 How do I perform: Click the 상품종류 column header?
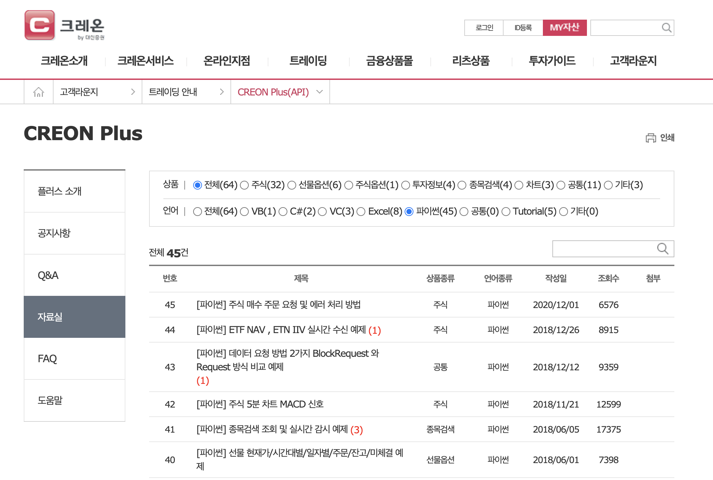tap(440, 278)
